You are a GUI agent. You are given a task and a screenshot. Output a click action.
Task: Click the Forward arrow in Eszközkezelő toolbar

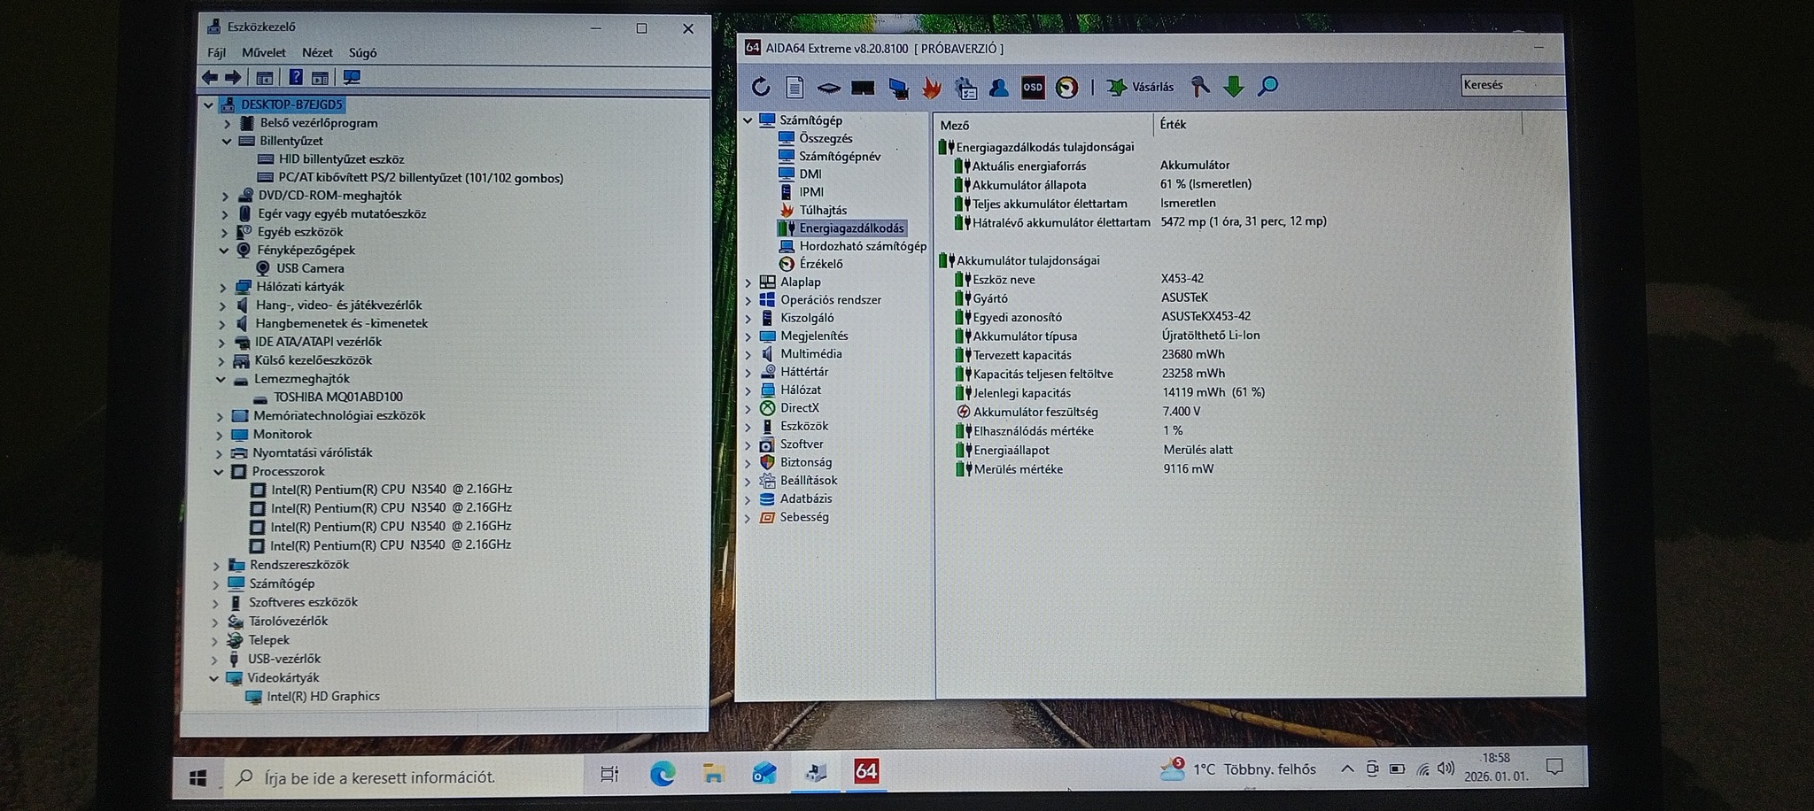coord(233,78)
